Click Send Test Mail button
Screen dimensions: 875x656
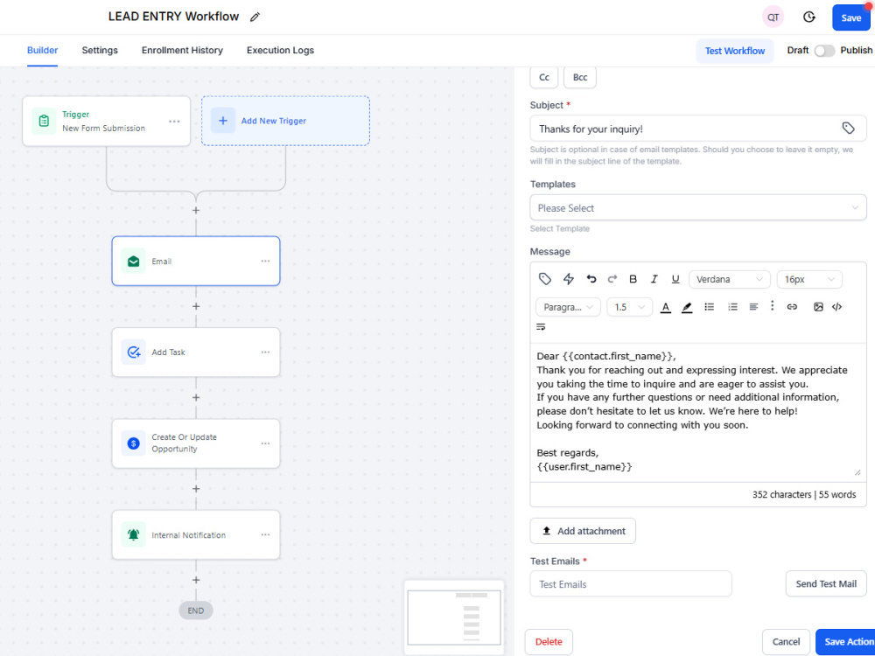point(826,583)
